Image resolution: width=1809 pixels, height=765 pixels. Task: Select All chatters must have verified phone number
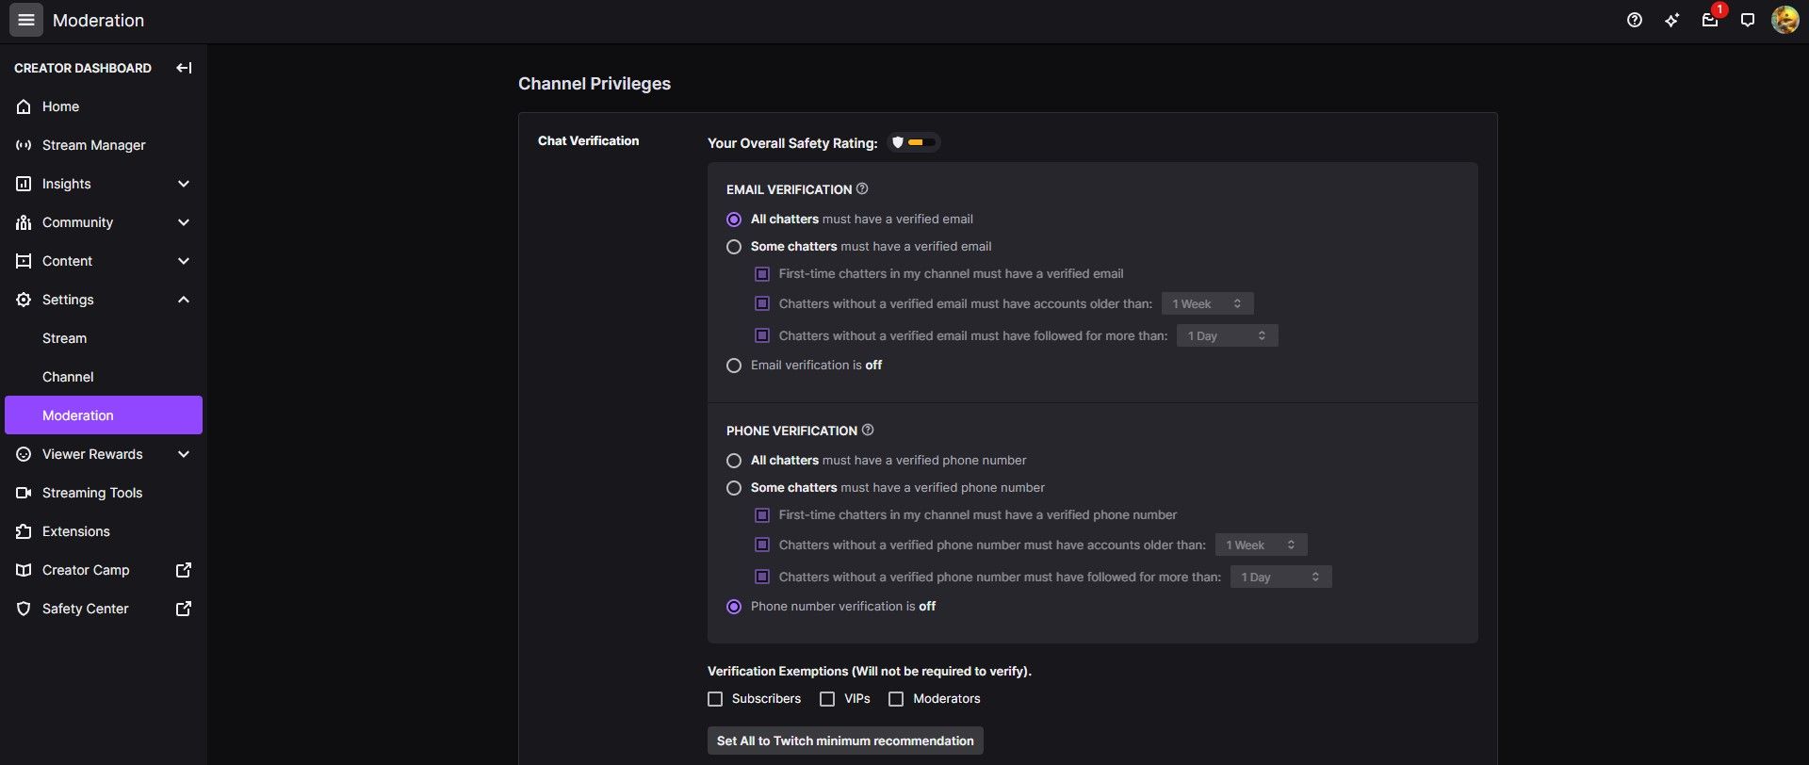click(x=734, y=461)
